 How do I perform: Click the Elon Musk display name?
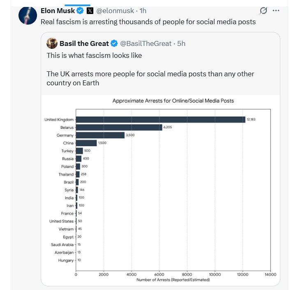click(x=58, y=11)
